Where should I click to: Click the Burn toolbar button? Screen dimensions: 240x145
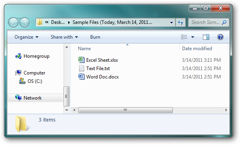point(95,37)
